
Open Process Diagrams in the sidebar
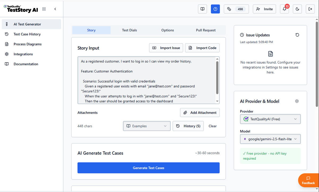pos(28,44)
